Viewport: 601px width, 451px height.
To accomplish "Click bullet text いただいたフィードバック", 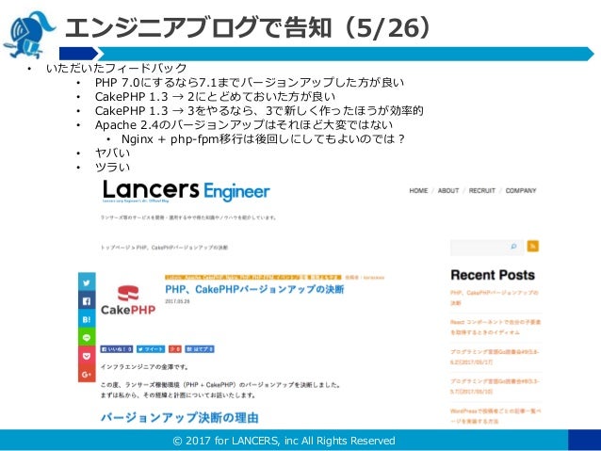I will click(116, 68).
